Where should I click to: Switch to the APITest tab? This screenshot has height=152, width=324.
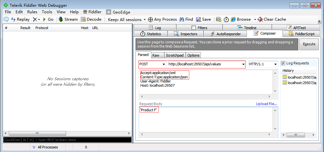click(296, 27)
